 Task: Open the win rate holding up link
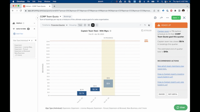coord(171,83)
